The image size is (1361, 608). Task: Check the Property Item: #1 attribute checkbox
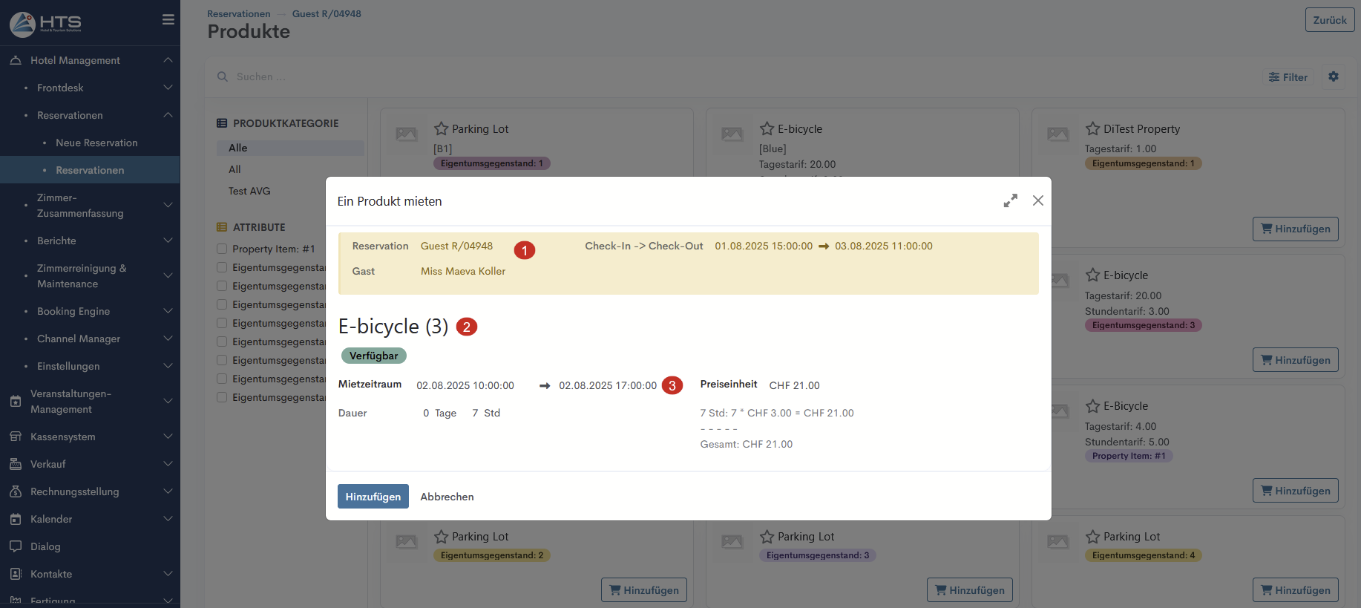click(222, 249)
